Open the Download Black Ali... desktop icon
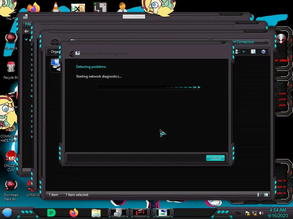 pyautogui.click(x=11, y=190)
